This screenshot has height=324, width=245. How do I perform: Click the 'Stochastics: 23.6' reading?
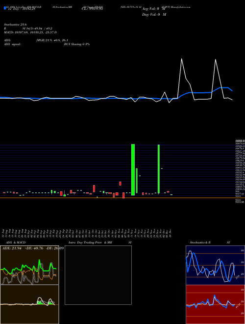click(15, 25)
